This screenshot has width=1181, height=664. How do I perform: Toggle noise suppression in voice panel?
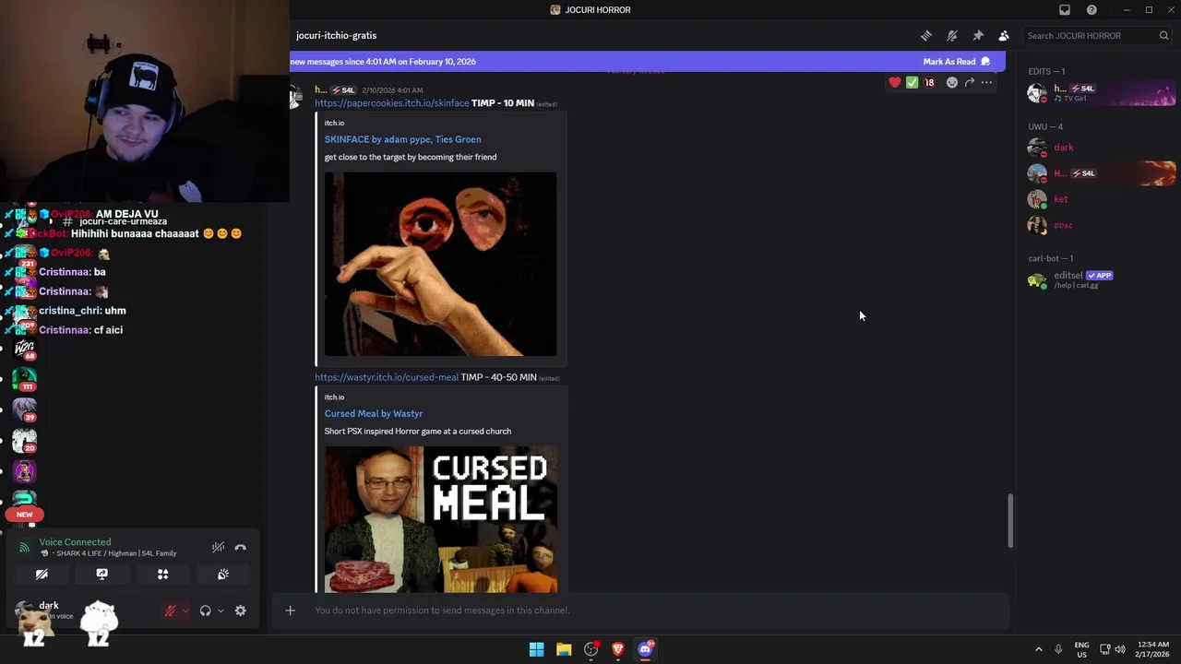218,548
